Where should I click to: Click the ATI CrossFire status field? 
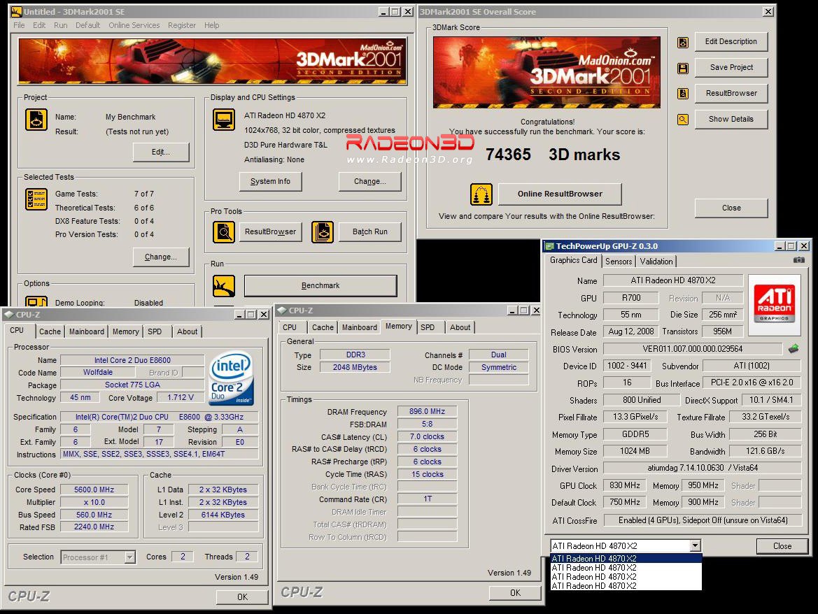click(x=702, y=520)
